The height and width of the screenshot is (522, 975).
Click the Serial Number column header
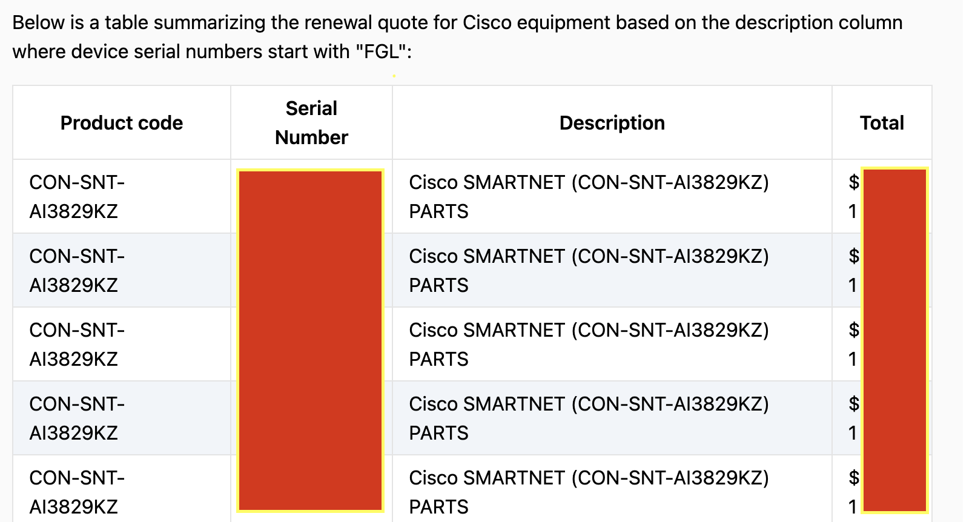[311, 123]
